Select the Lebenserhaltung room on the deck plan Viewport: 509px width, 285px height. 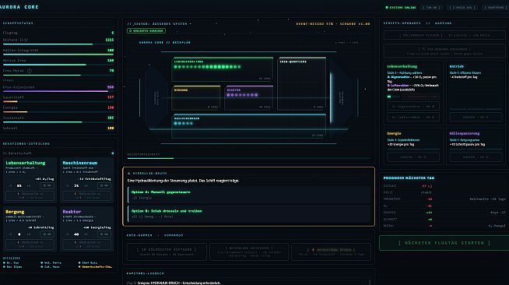223,69
